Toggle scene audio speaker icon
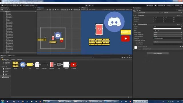The height and width of the screenshot is (103, 183). pyautogui.click(x=55, y=10)
